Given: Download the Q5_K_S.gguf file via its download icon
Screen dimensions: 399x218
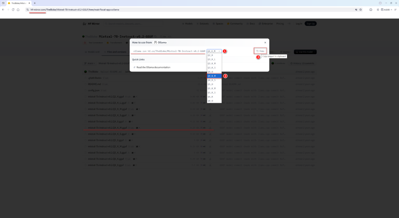Looking at the screenshot, I should point(210,153).
